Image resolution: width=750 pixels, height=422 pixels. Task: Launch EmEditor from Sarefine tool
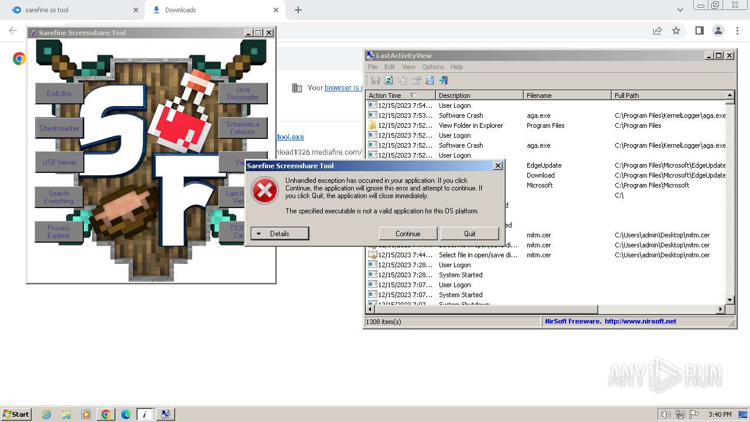(x=59, y=94)
